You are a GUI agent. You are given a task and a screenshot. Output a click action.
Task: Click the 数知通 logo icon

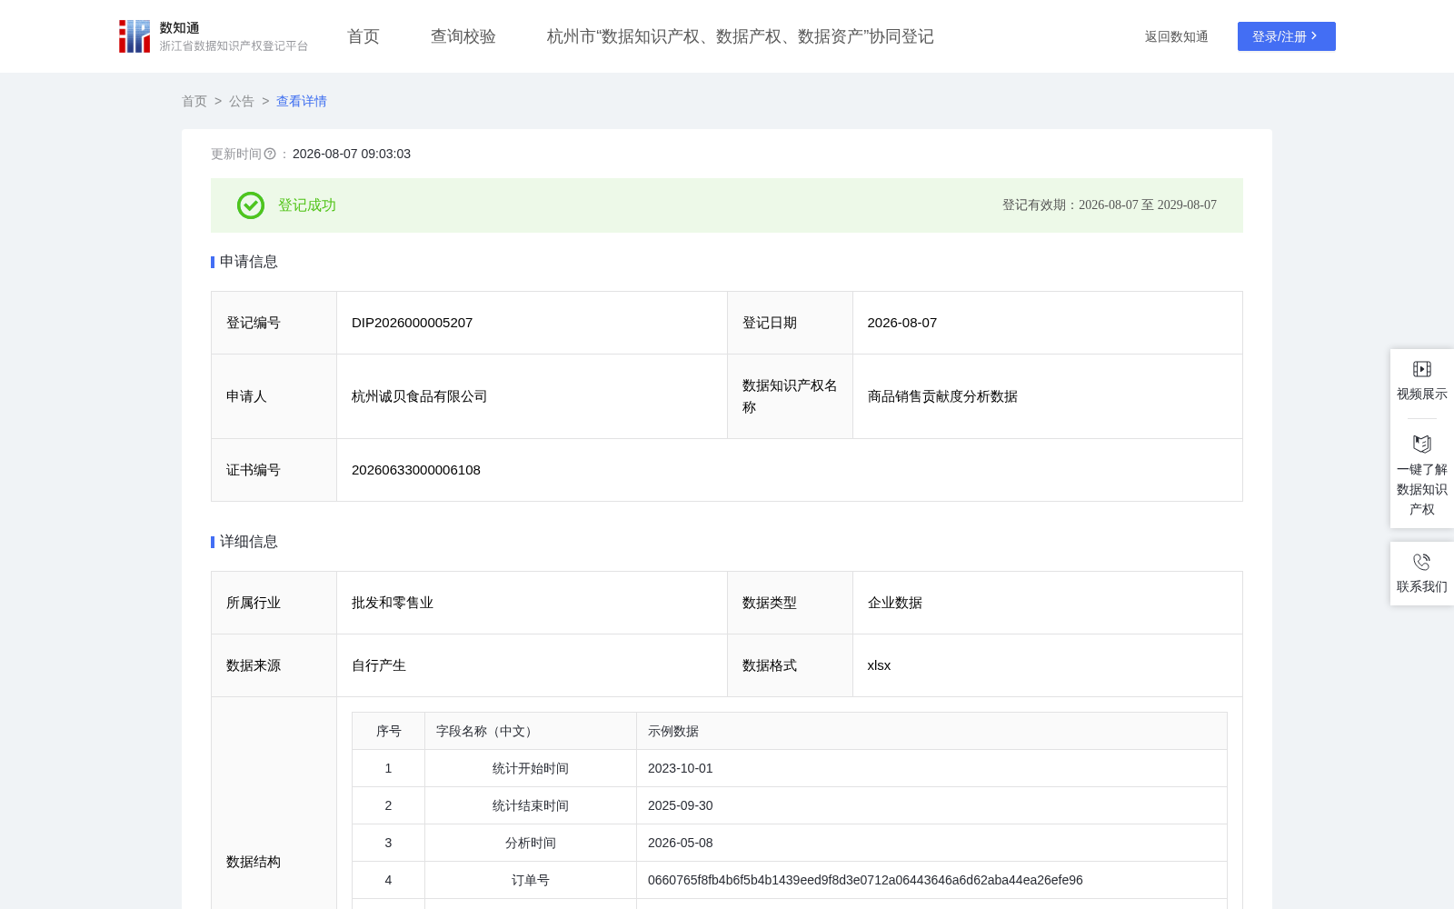tap(134, 36)
